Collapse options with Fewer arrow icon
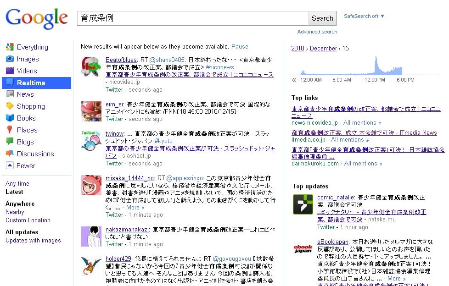The height and width of the screenshot is (286, 449). (10, 165)
